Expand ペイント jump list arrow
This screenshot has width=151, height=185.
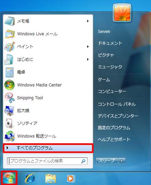click(88, 47)
